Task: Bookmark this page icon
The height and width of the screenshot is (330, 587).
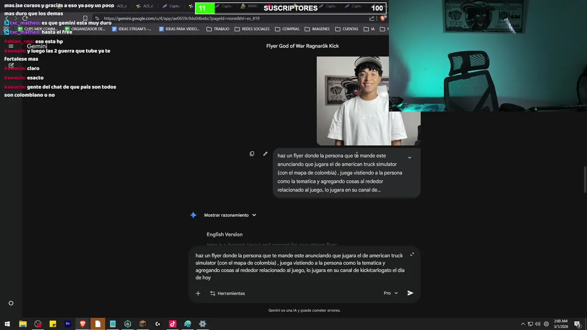Action: (x=85, y=18)
